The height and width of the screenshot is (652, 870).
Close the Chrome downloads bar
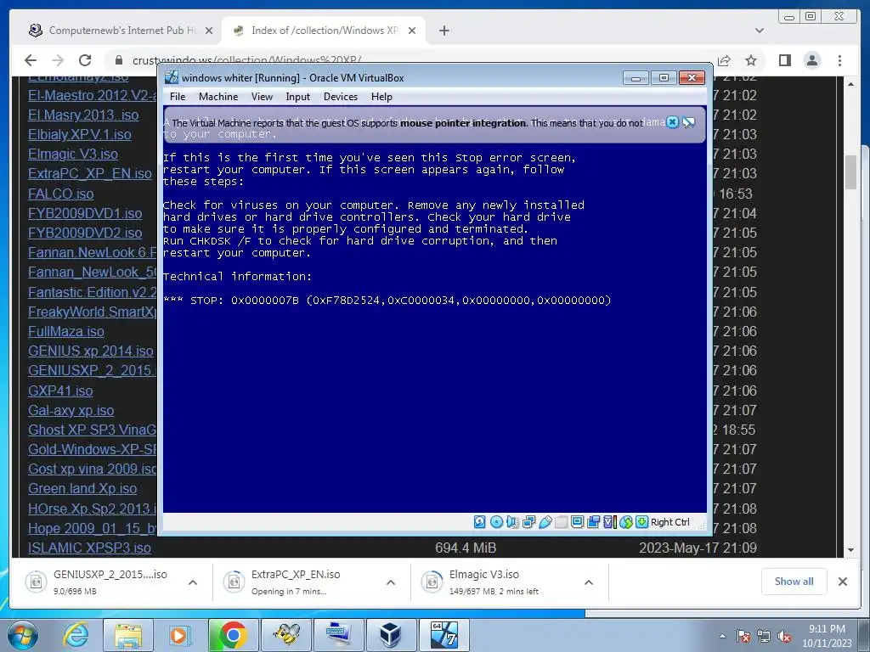tap(842, 581)
